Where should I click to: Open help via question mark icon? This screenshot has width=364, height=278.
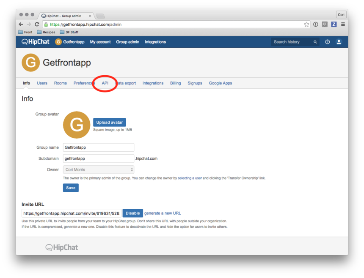point(327,42)
